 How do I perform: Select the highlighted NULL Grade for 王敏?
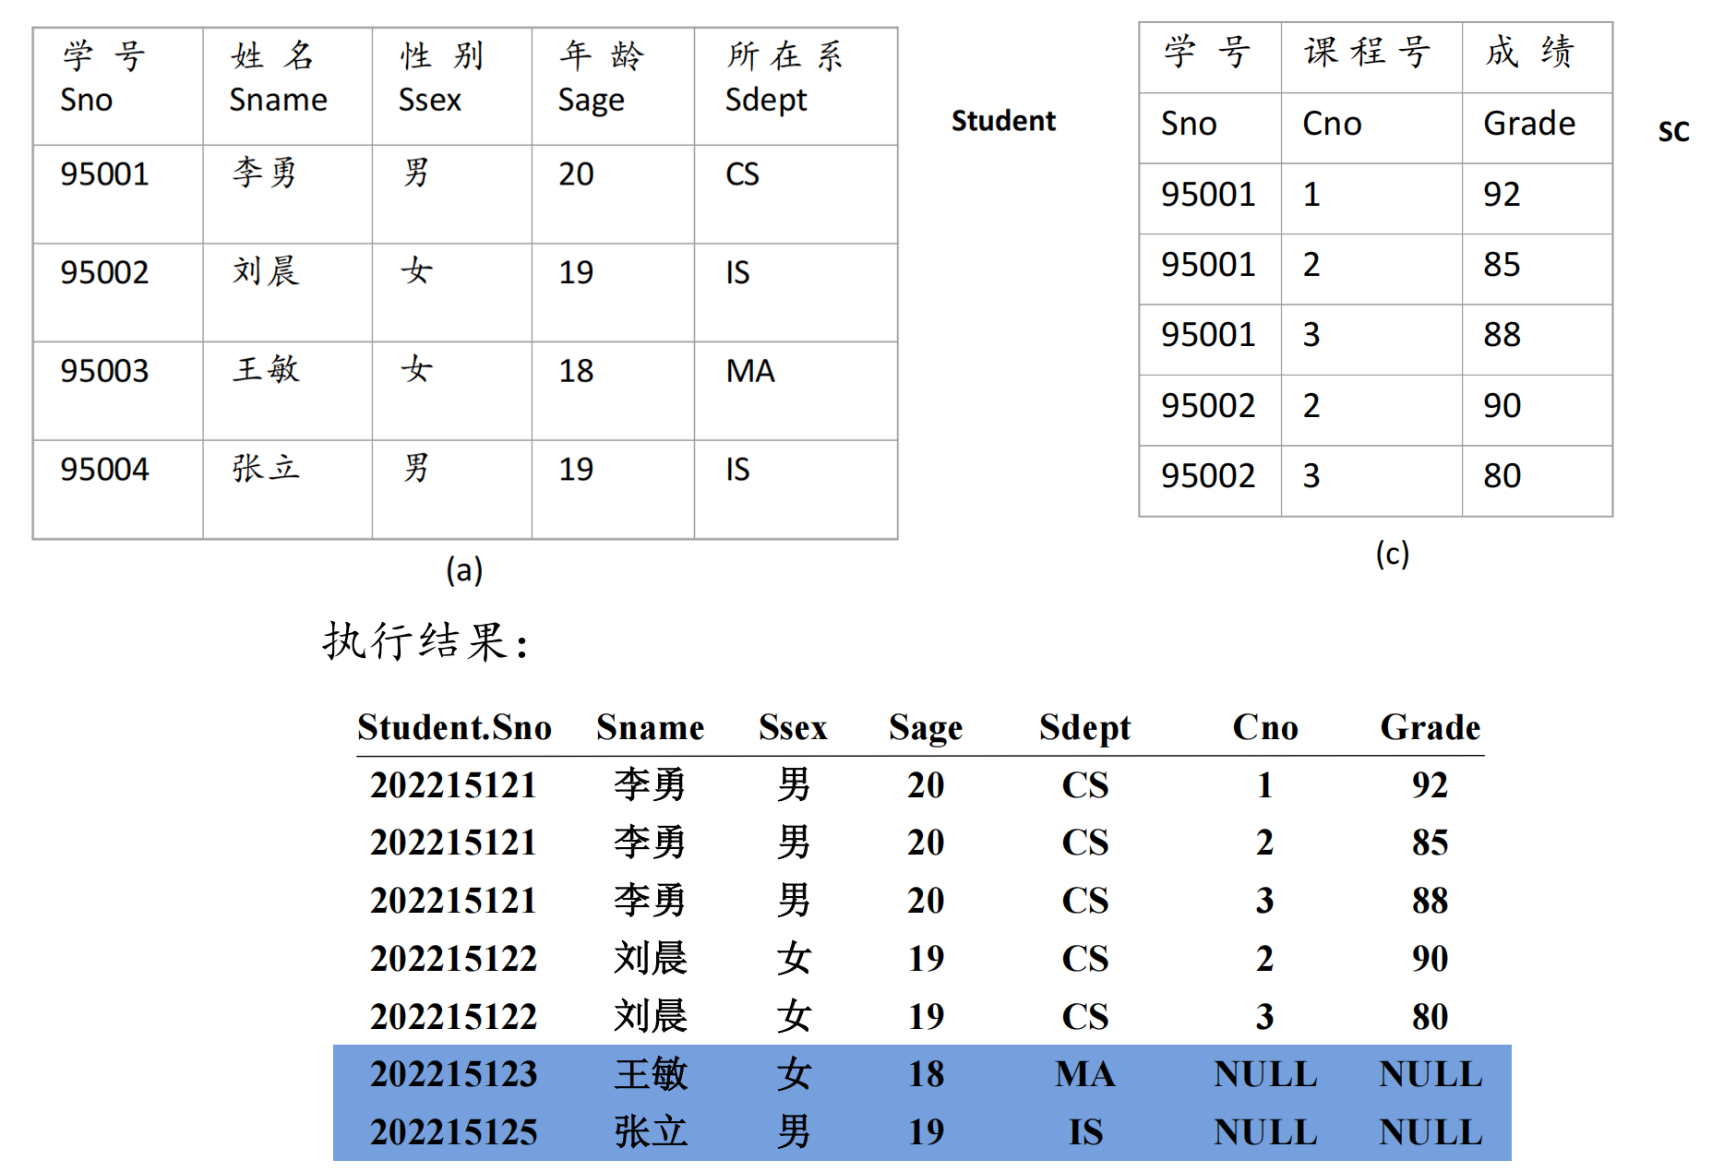coord(1430,1073)
